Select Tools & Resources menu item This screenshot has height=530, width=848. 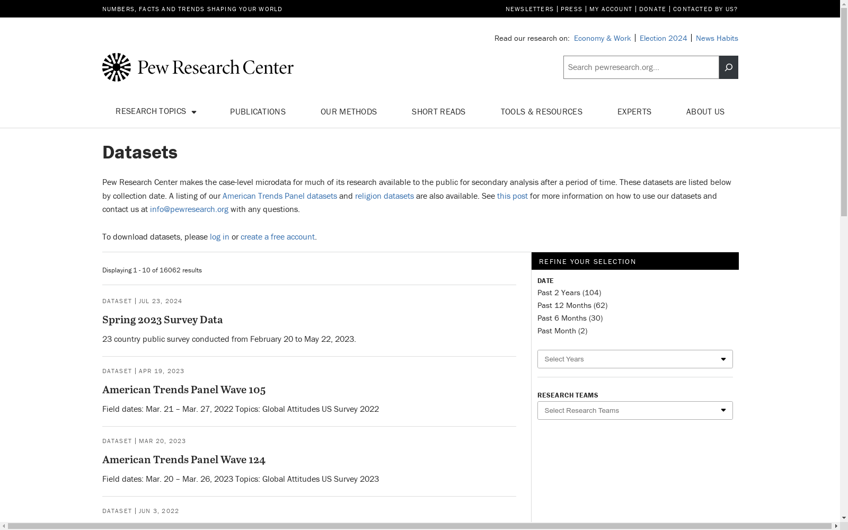pos(542,112)
